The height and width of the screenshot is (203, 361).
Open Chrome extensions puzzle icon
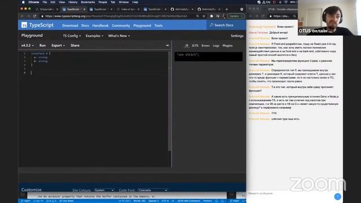tap(212, 16)
